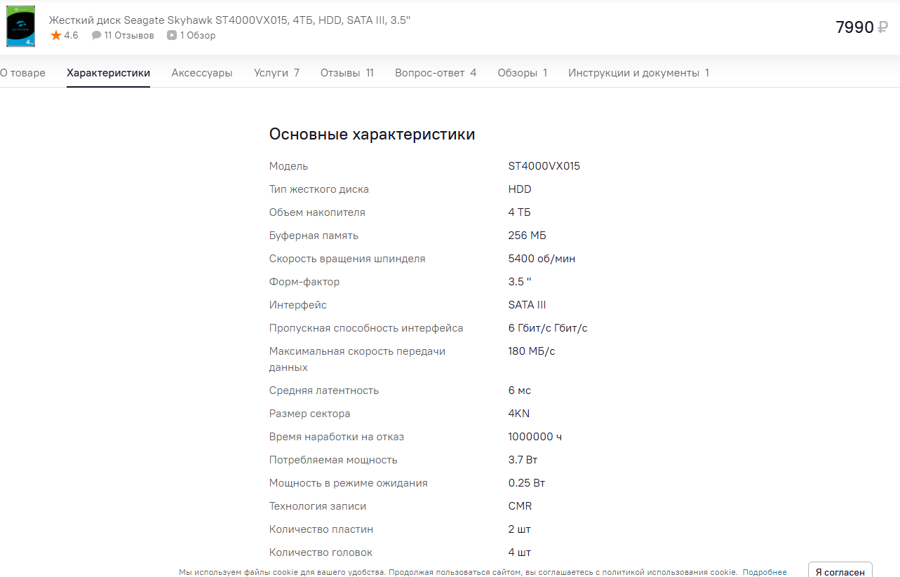Click the head count value '4 шт'
This screenshot has height=577, width=900.
tap(520, 552)
